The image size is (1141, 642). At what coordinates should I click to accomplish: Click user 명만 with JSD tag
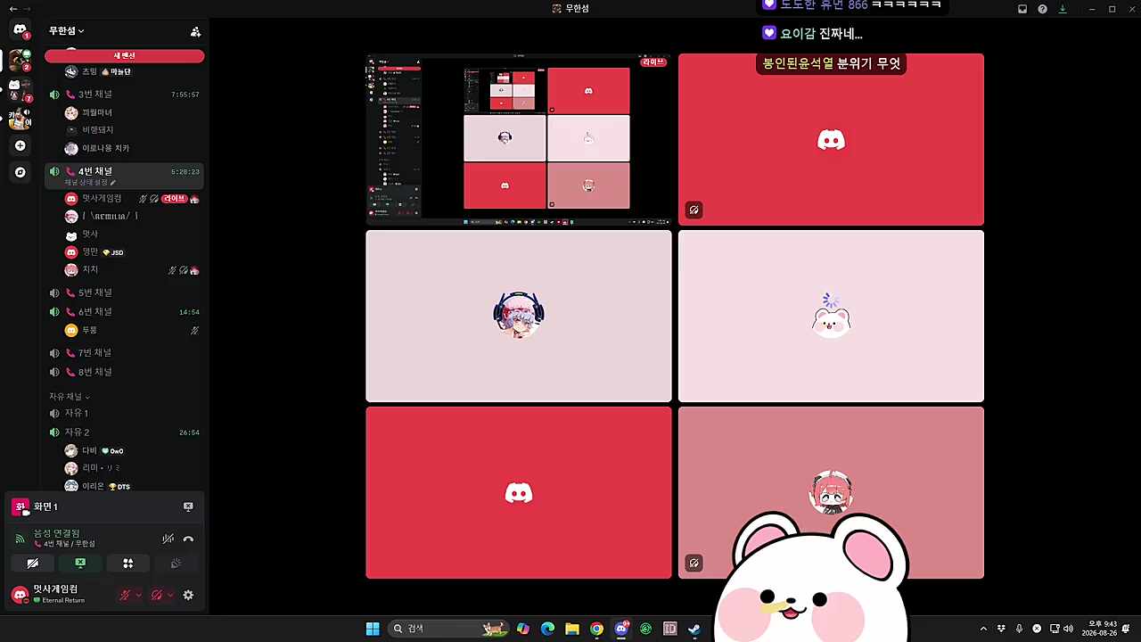pos(133,252)
